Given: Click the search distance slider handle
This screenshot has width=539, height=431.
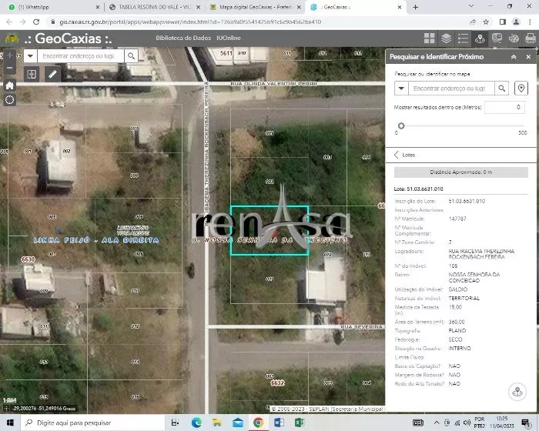Looking at the screenshot, I should click(x=401, y=125).
